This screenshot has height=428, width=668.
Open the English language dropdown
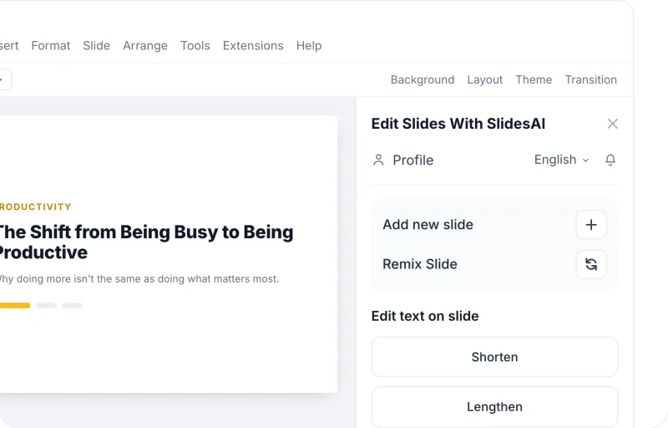point(561,160)
